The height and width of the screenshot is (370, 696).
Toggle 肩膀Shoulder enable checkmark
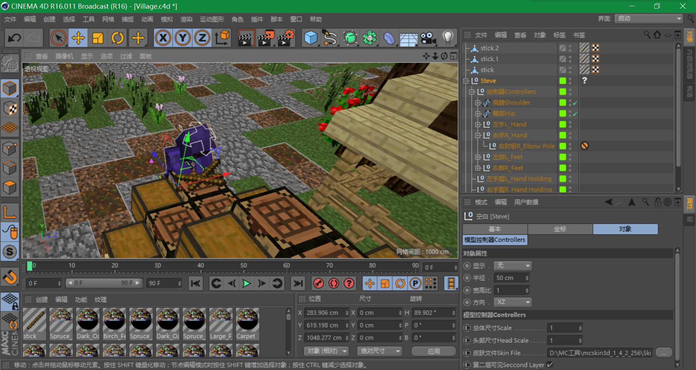[x=575, y=103]
